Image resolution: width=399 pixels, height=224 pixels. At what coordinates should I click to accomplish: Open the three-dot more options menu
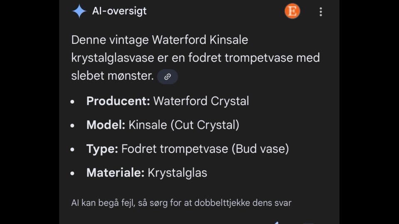click(320, 12)
